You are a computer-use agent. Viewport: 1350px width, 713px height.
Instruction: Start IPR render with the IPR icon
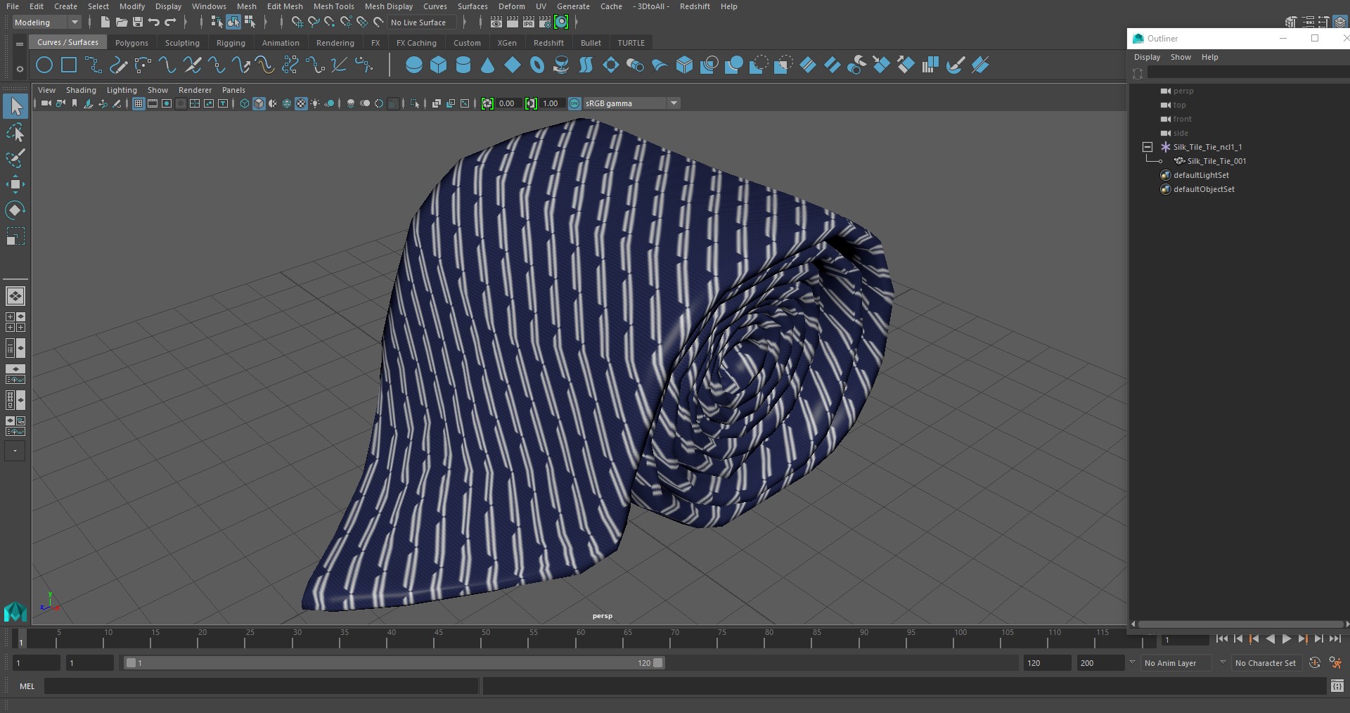pos(529,23)
